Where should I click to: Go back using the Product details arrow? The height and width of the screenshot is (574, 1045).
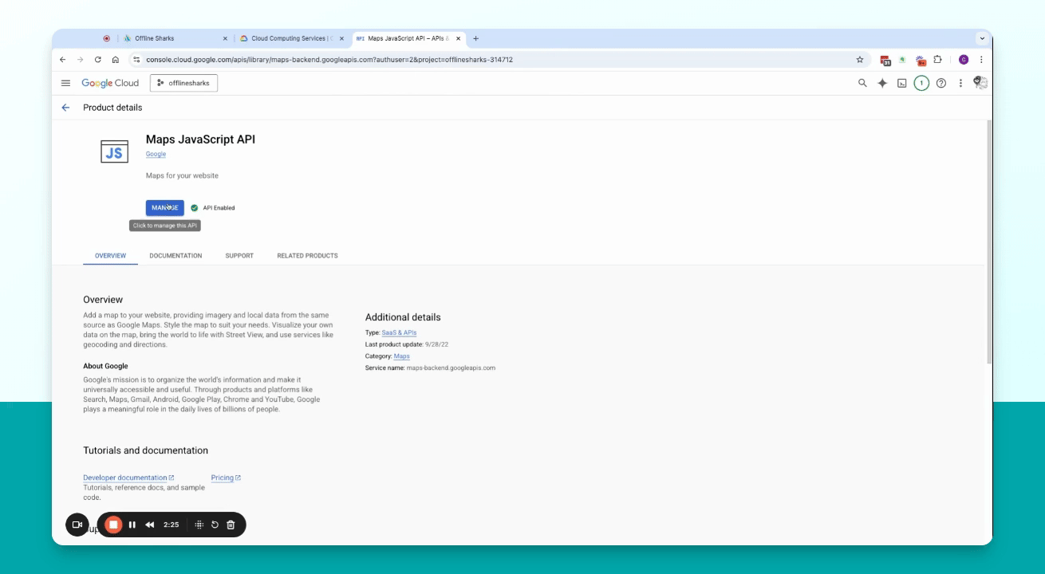click(x=65, y=108)
